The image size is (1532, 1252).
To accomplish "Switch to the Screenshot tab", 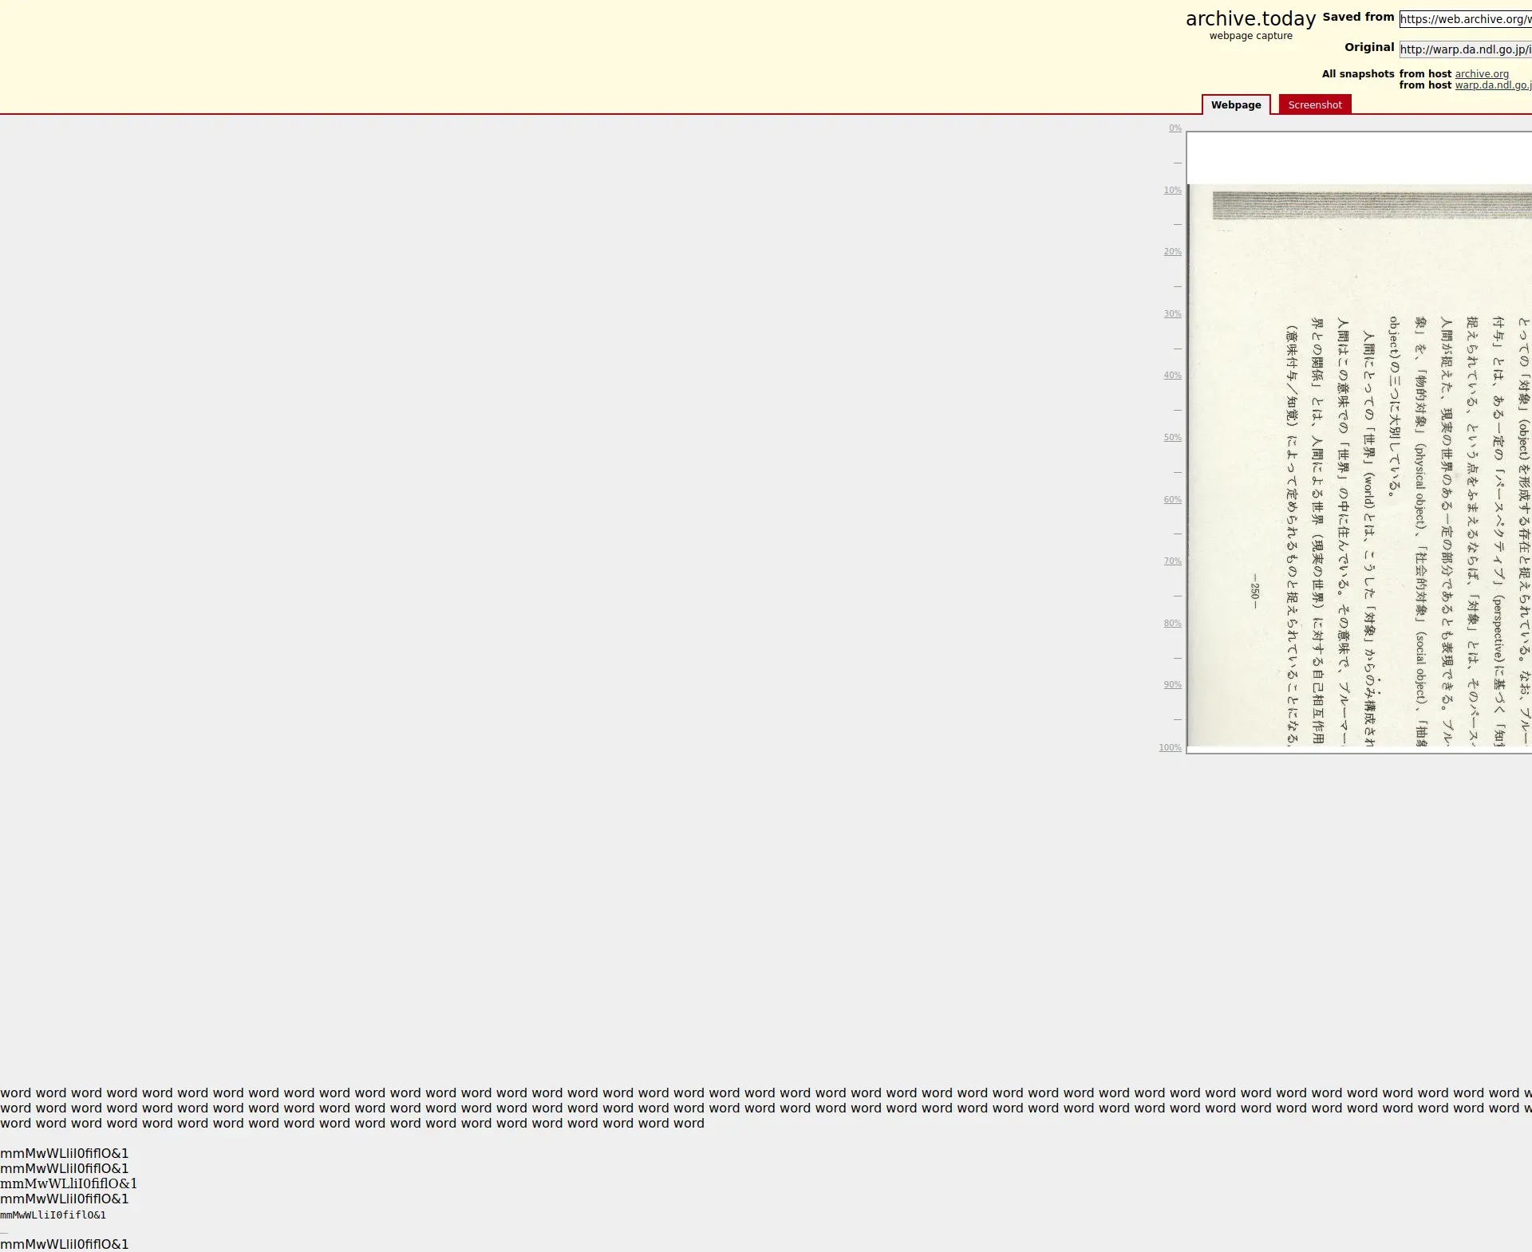I will pos(1314,105).
